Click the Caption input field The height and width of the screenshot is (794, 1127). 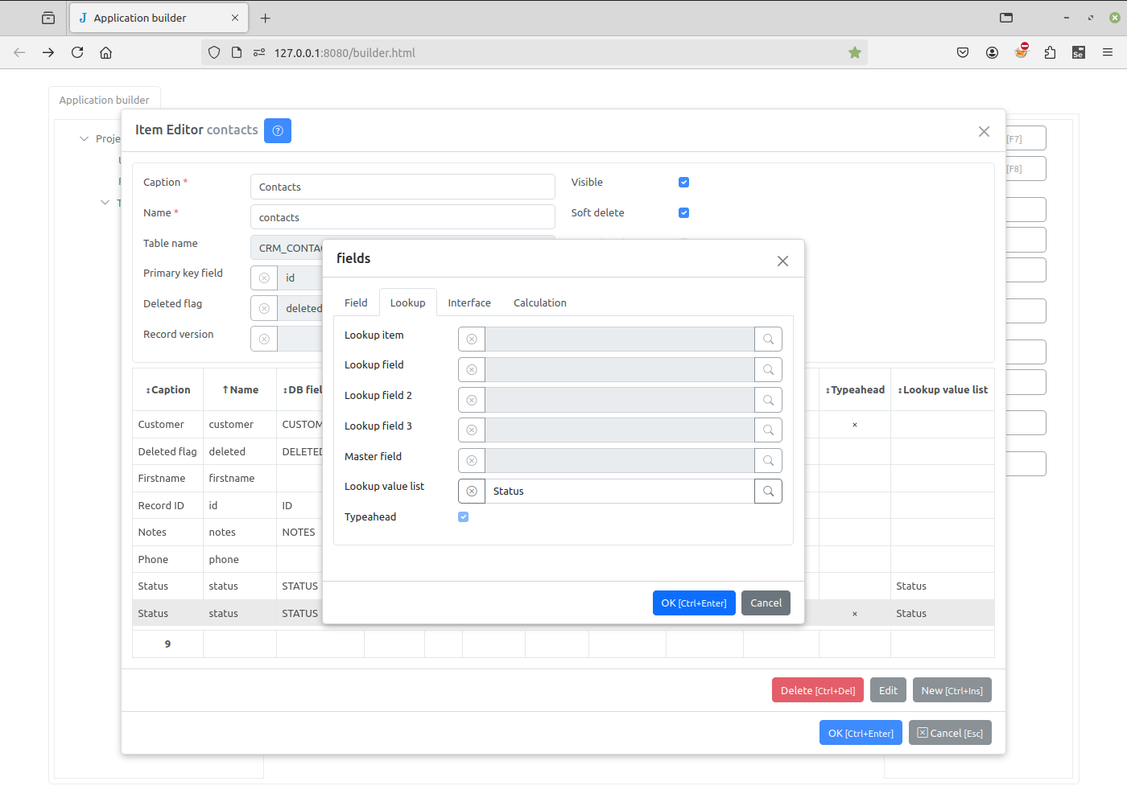[402, 187]
